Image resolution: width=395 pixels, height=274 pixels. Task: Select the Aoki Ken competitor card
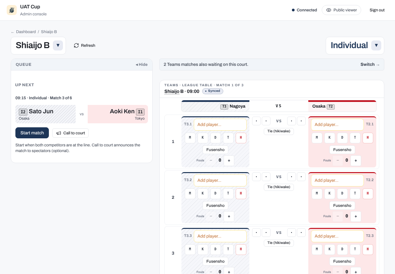117,114
